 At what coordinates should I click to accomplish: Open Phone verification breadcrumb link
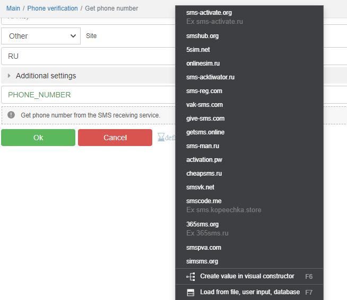(53, 8)
